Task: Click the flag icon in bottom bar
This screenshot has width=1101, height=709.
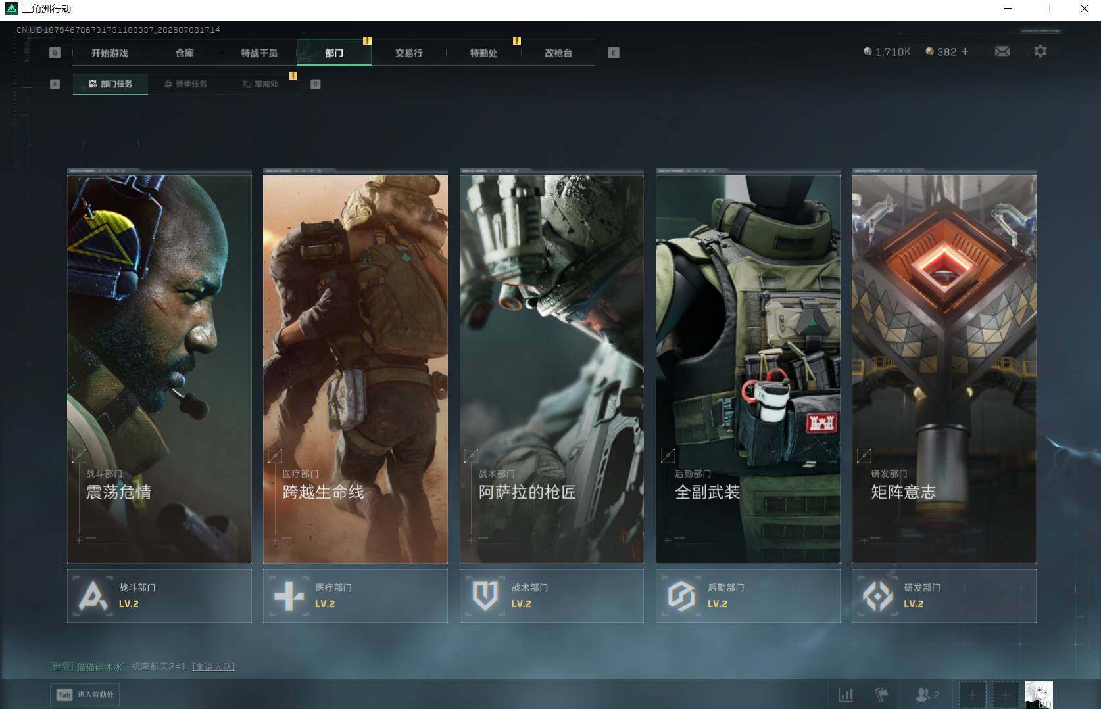Action: pos(881,694)
